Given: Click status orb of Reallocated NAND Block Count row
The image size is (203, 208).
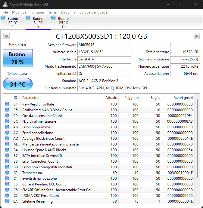Looking at the screenshot, I should click(7, 110).
